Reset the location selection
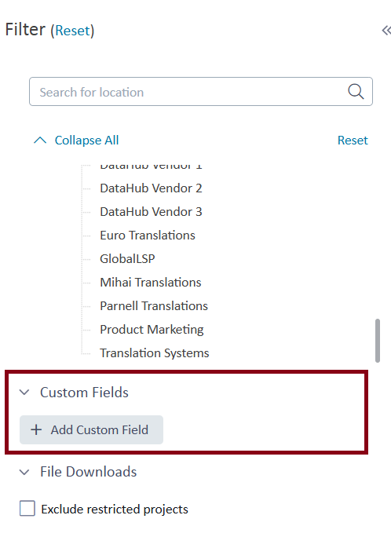 tap(353, 140)
